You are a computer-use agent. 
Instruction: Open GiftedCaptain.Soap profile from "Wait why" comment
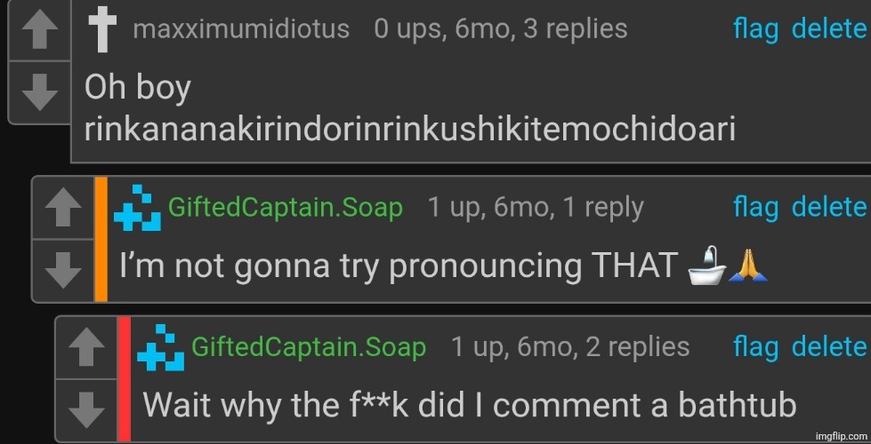tap(309, 347)
